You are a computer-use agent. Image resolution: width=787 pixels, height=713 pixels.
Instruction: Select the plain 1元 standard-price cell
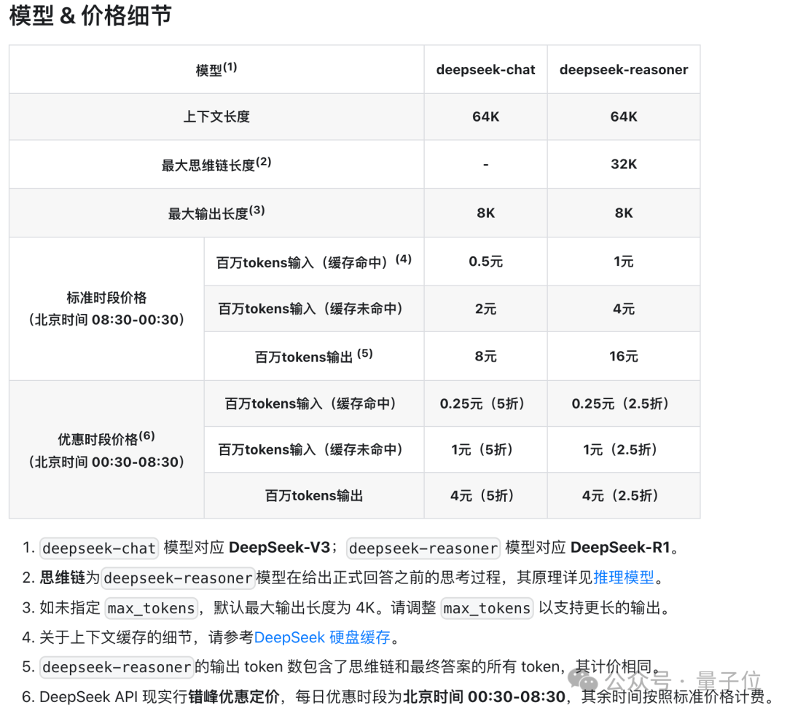point(623,261)
